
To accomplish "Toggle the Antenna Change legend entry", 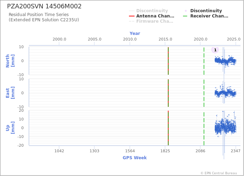I will (152, 16).
